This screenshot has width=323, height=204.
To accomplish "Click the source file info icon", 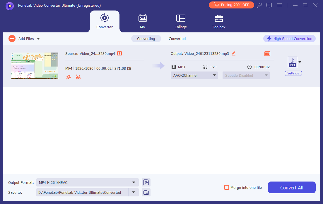I will 119,53.
